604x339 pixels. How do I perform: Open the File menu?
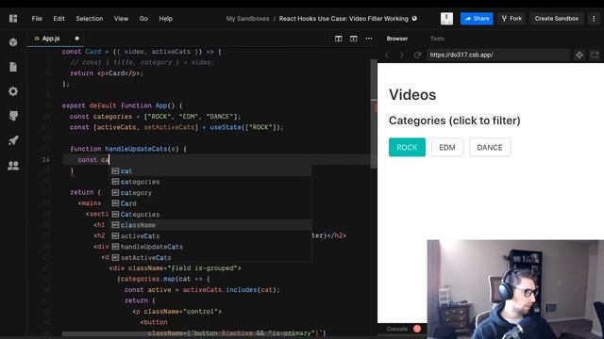pyautogui.click(x=37, y=19)
